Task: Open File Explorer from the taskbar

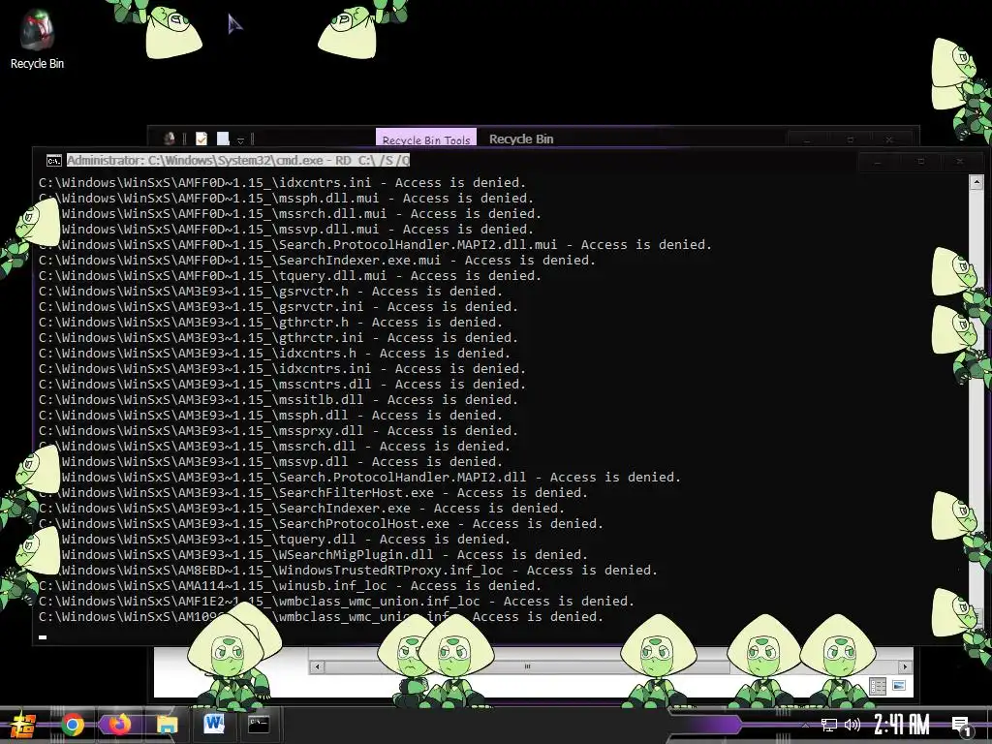Action: coord(167,725)
